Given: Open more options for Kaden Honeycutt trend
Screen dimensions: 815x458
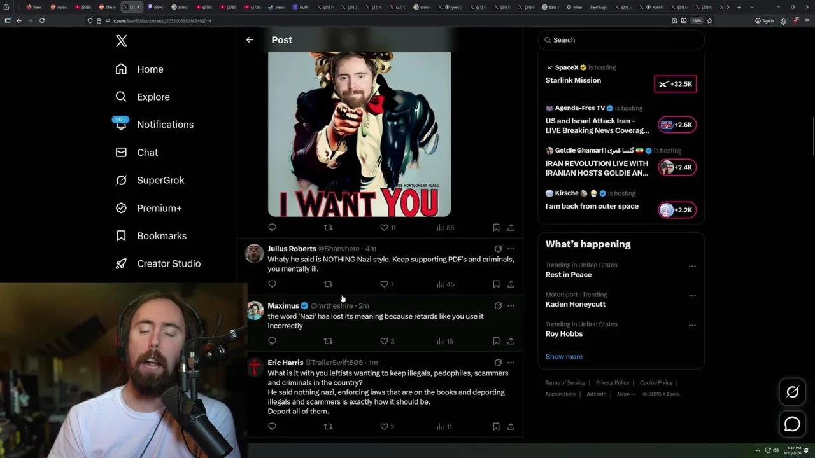Looking at the screenshot, I should (x=692, y=295).
